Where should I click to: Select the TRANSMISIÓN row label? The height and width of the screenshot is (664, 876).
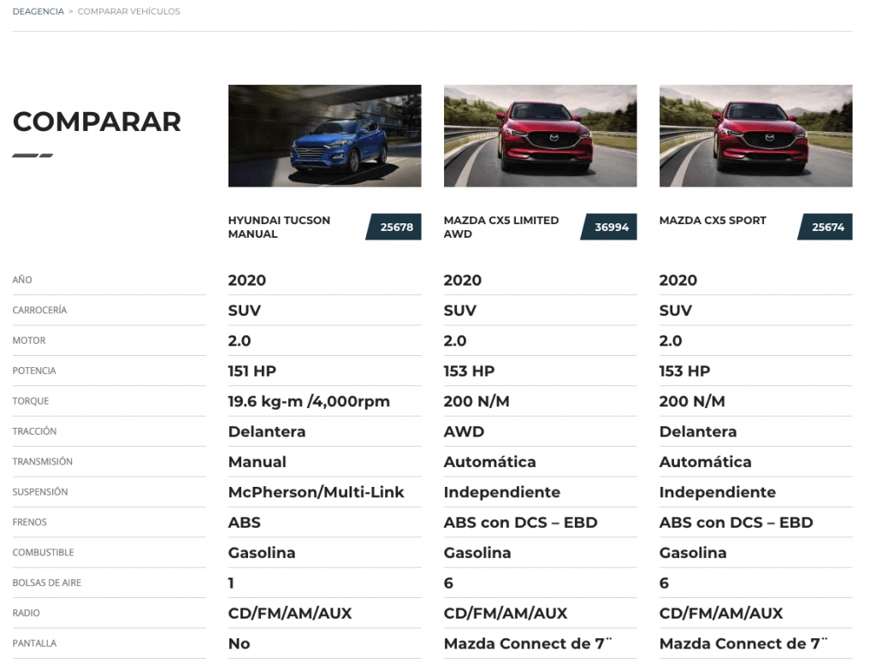click(43, 461)
